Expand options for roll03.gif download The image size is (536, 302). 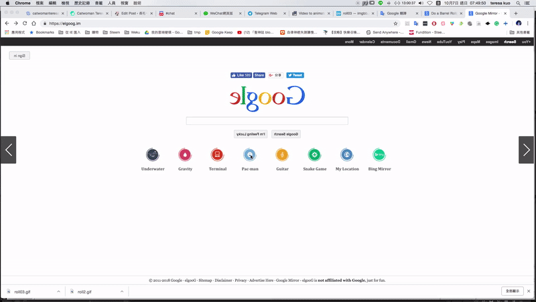tap(58, 292)
